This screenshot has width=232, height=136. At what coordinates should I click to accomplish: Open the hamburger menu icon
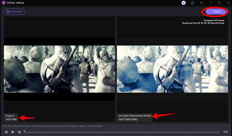(x=201, y=3)
